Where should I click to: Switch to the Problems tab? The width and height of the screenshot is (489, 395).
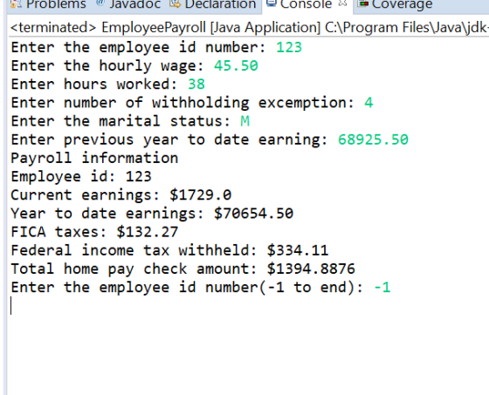point(48,4)
